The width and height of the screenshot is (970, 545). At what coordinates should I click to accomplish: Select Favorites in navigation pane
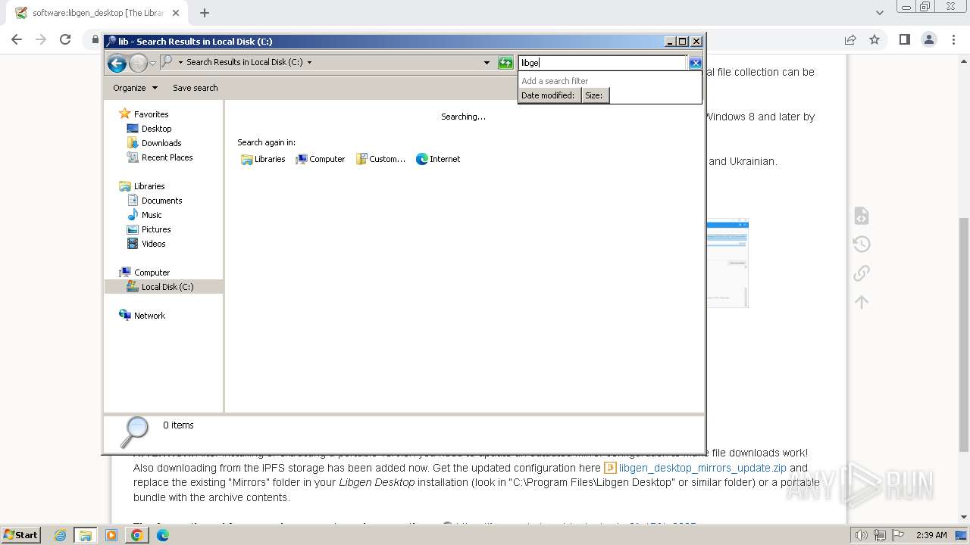point(151,114)
